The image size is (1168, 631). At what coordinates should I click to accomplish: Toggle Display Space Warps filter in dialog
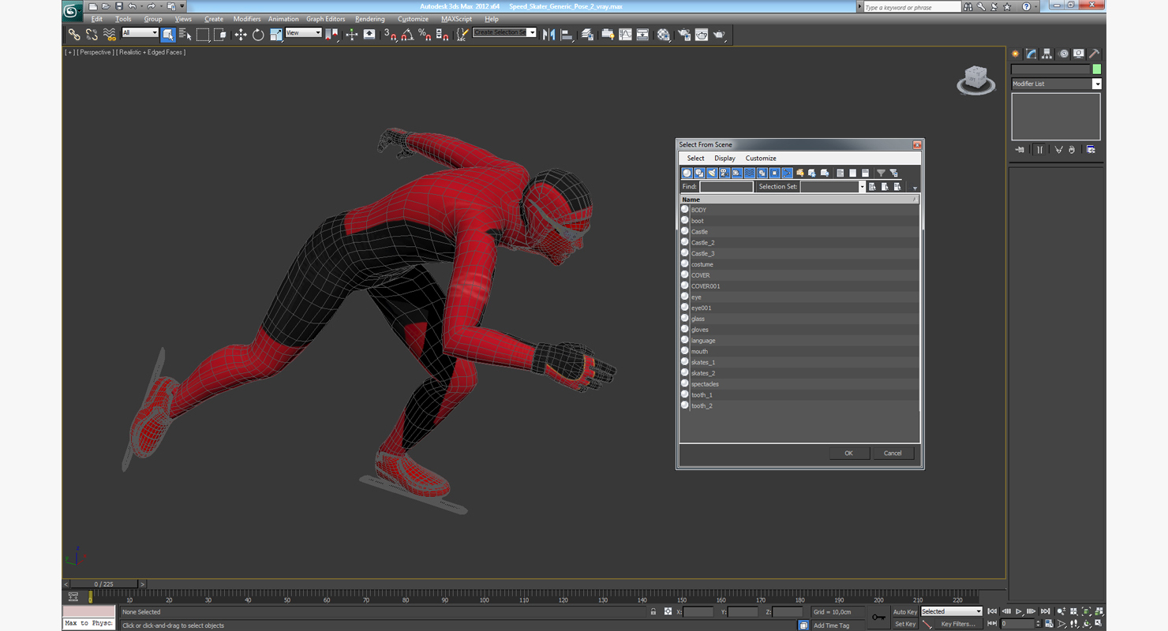(750, 173)
